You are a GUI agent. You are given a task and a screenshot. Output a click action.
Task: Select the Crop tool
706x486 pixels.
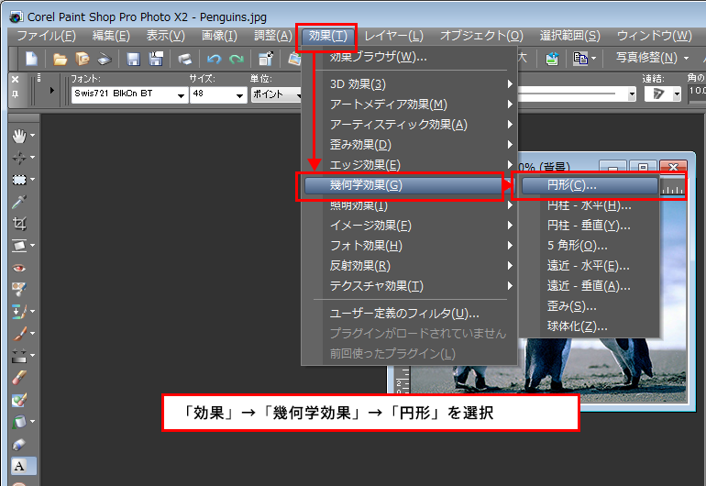coord(19,224)
